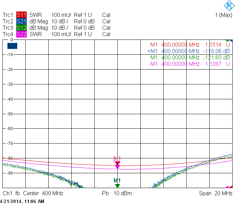
Task: Click the Rohde & Schwarz logo icon
Action: [x=229, y=5]
